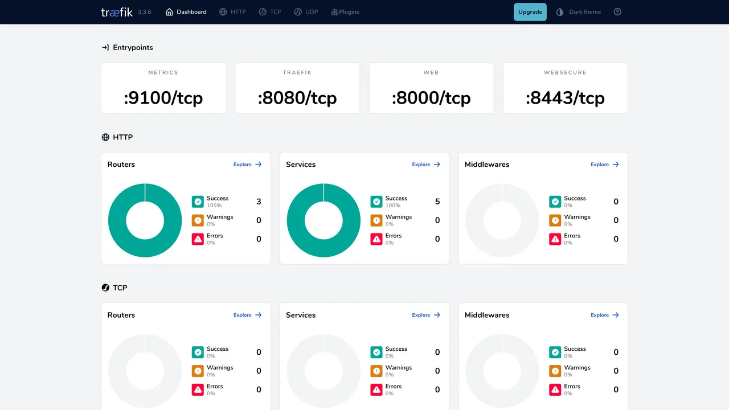Switch to the HTTP tab
Screen dimensions: 729x410
tap(233, 12)
